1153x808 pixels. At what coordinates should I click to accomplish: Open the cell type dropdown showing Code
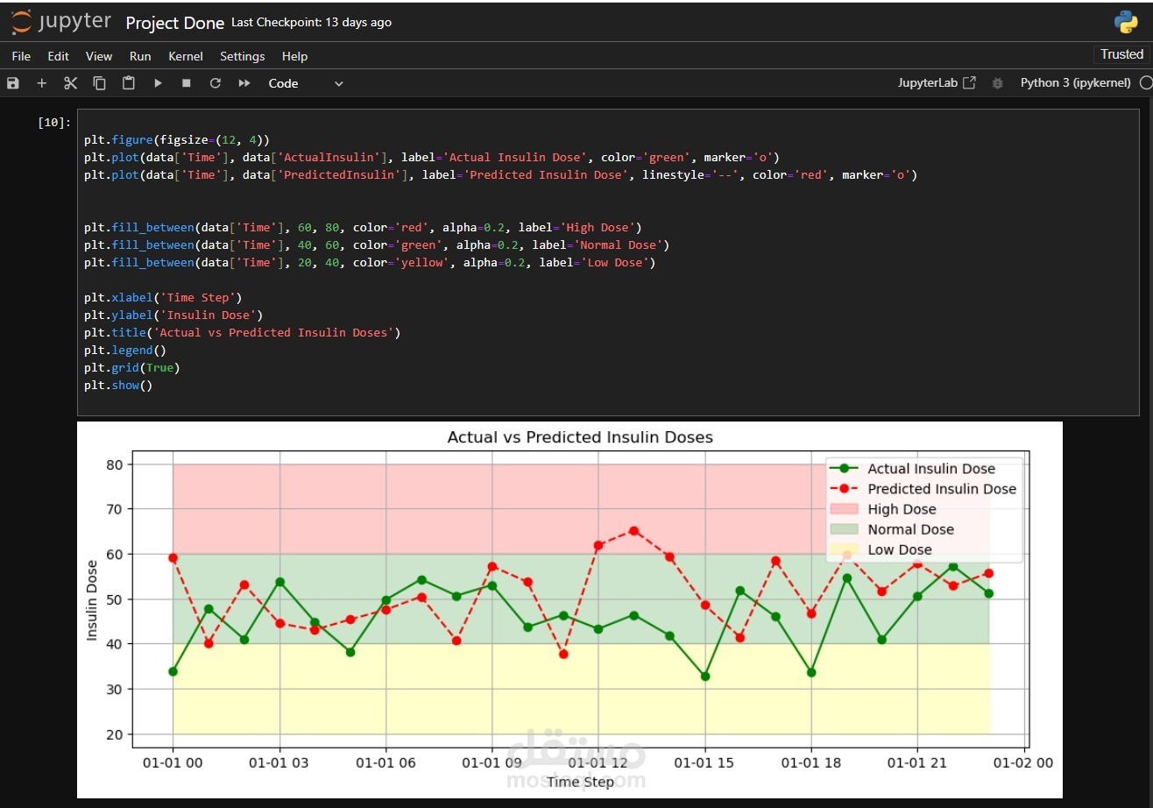302,82
